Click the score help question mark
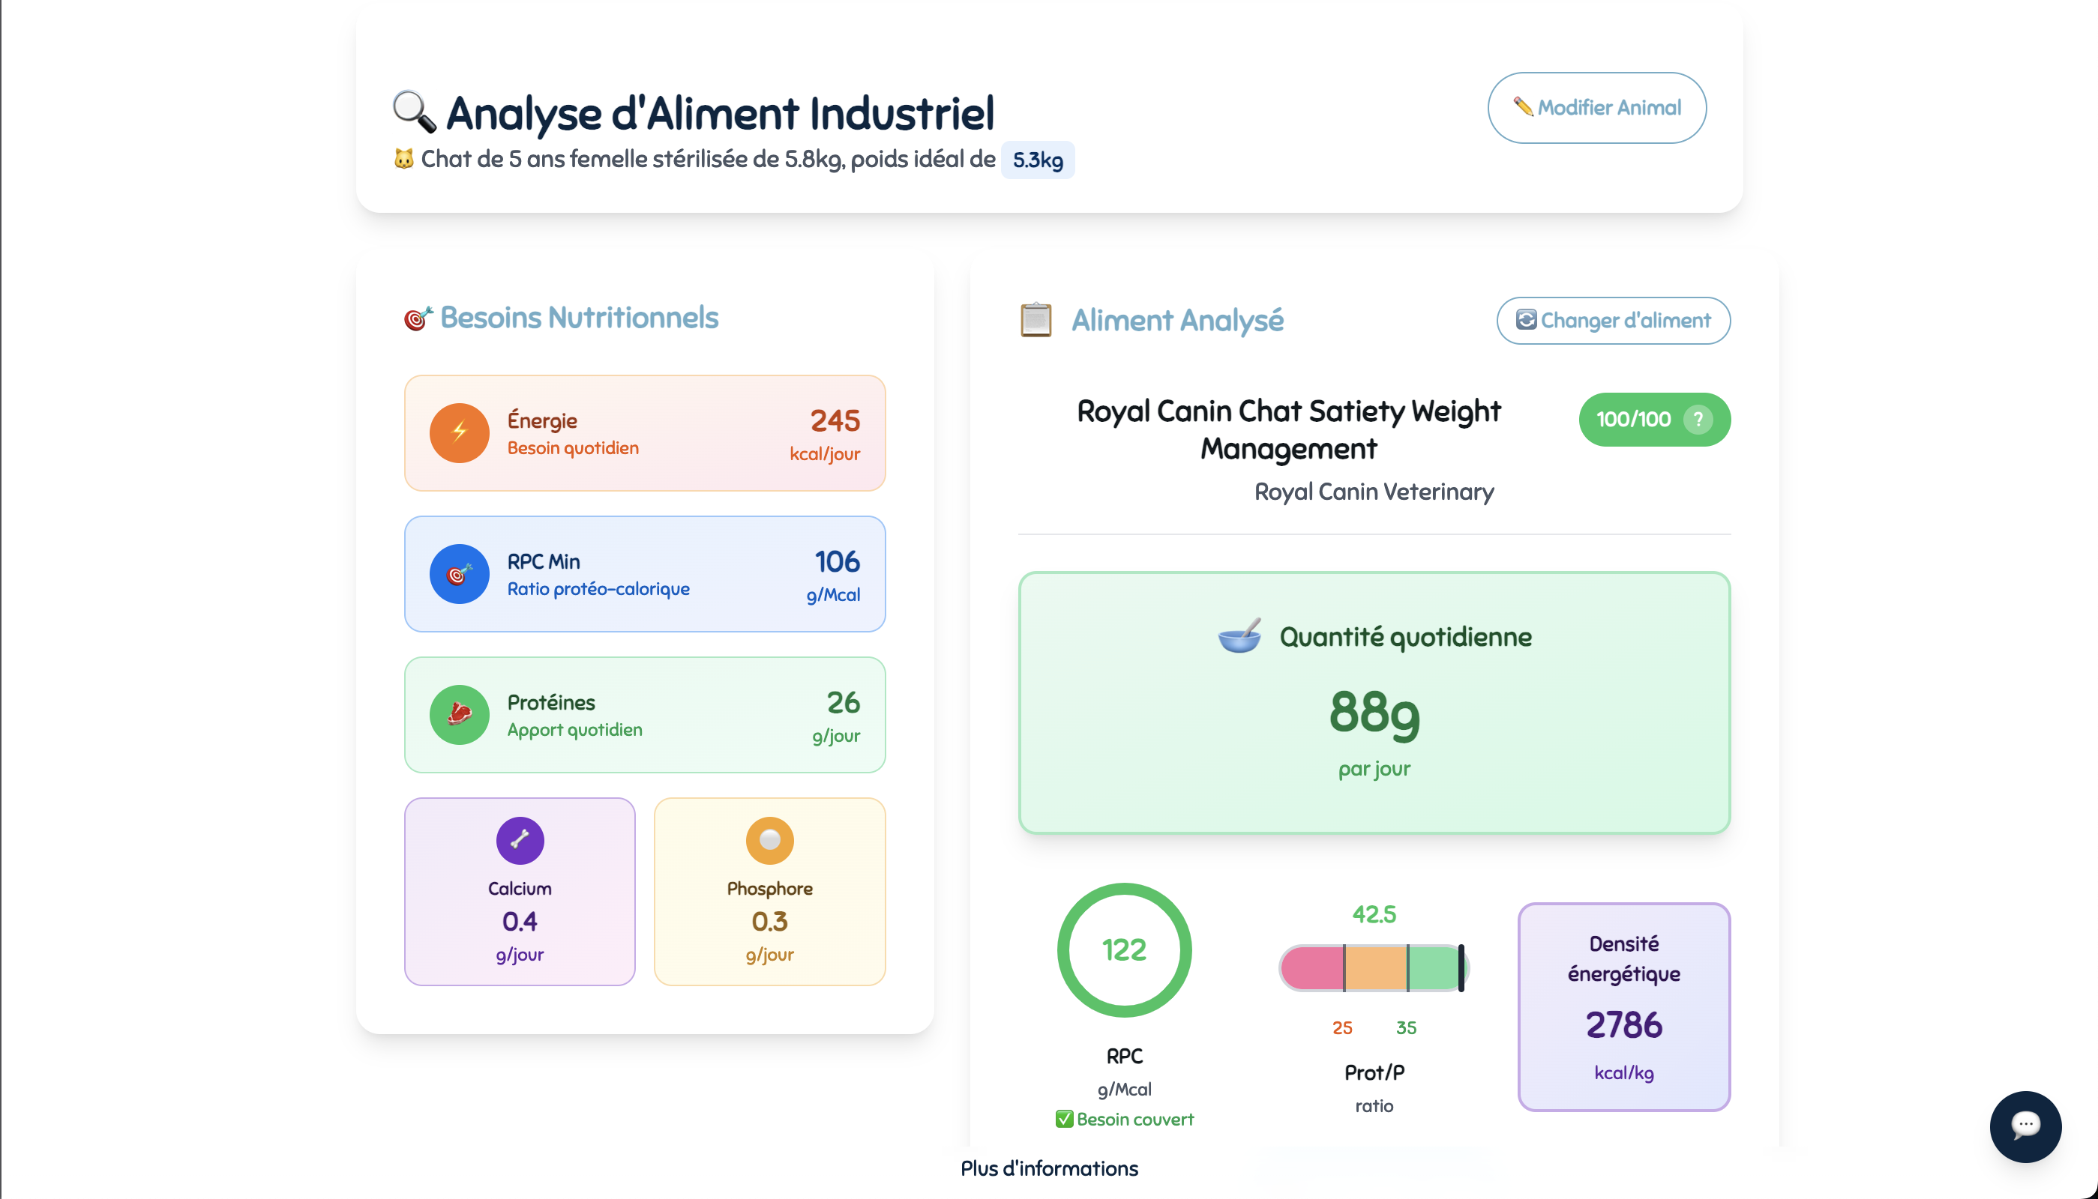The image size is (2098, 1199). tap(1698, 419)
